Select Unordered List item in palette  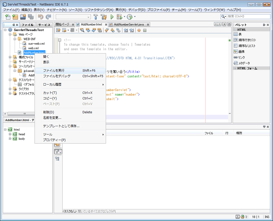(245, 46)
